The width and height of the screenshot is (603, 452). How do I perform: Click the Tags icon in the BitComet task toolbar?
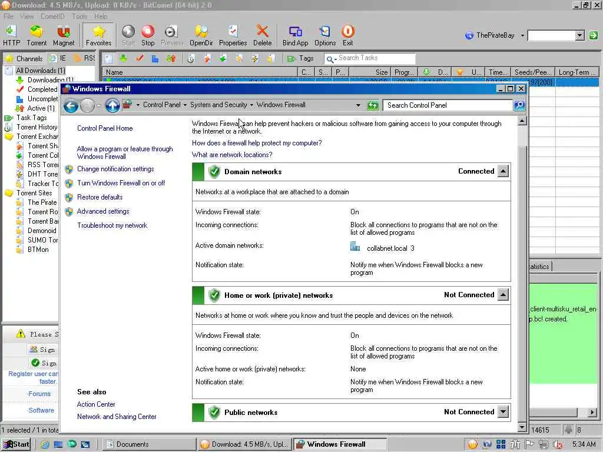pos(292,58)
